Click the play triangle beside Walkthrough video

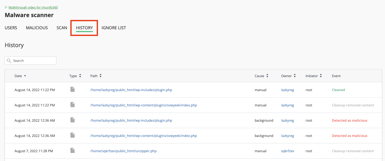[x=6, y=8]
